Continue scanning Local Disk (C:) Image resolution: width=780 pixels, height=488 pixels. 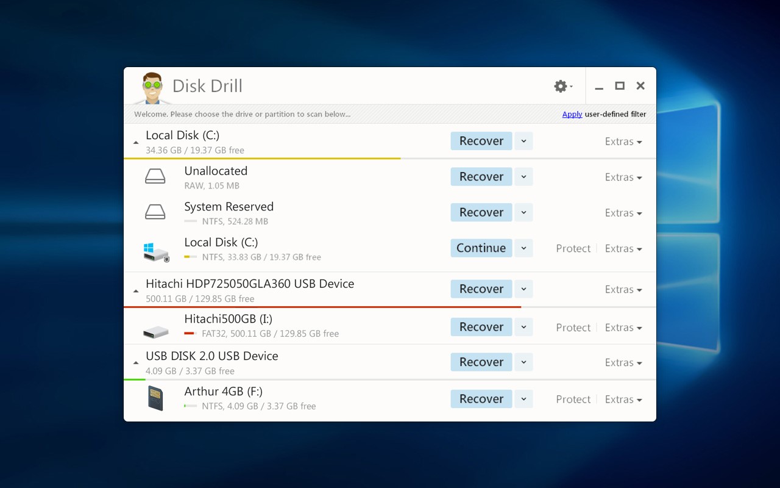[481, 248]
